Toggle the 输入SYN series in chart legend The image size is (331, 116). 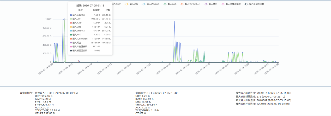click(x=131, y=4)
